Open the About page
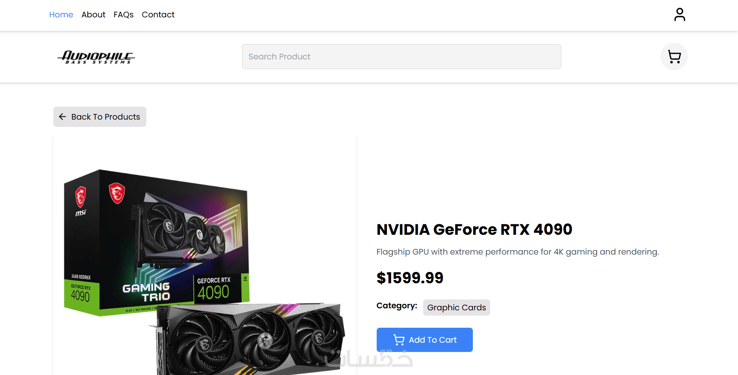This screenshot has width=738, height=375. coord(93,15)
